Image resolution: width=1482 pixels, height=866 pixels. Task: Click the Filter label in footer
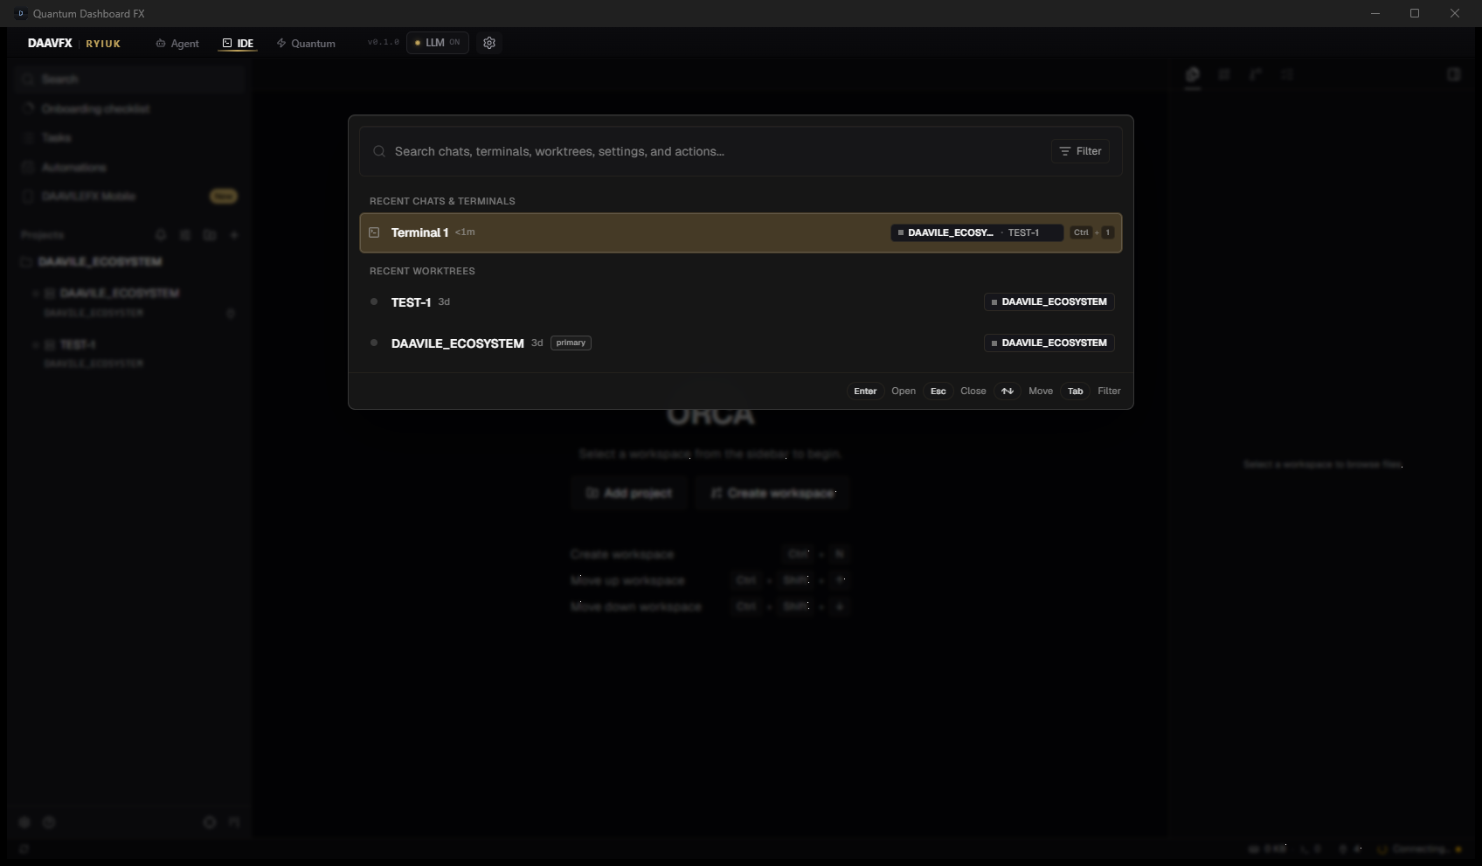1109,391
